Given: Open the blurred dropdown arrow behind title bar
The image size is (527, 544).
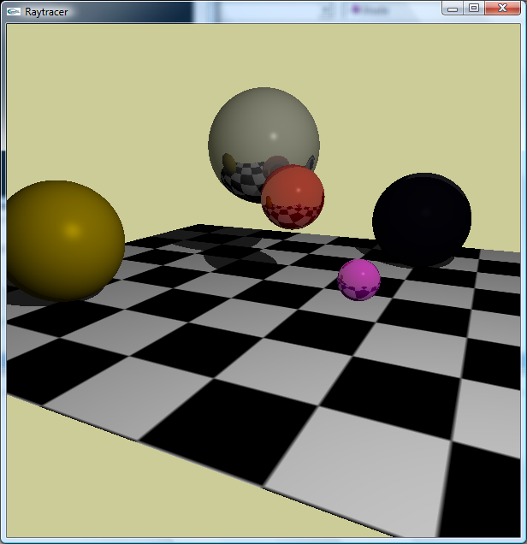Looking at the screenshot, I should pos(326,10).
